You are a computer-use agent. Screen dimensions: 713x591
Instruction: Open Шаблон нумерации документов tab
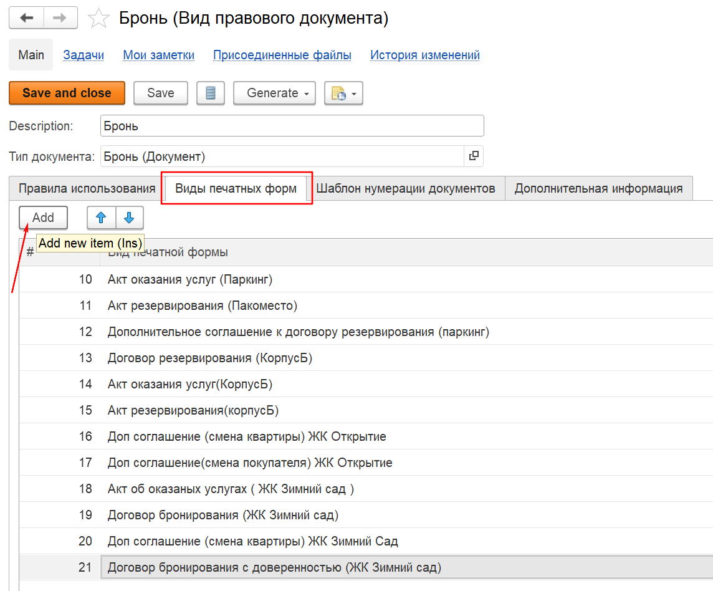pyautogui.click(x=406, y=188)
